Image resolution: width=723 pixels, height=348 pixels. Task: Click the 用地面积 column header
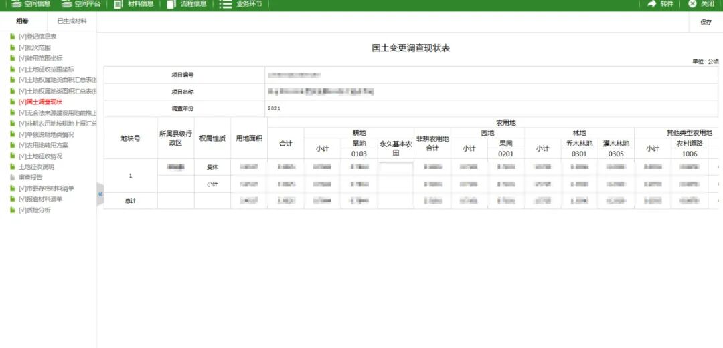249,138
